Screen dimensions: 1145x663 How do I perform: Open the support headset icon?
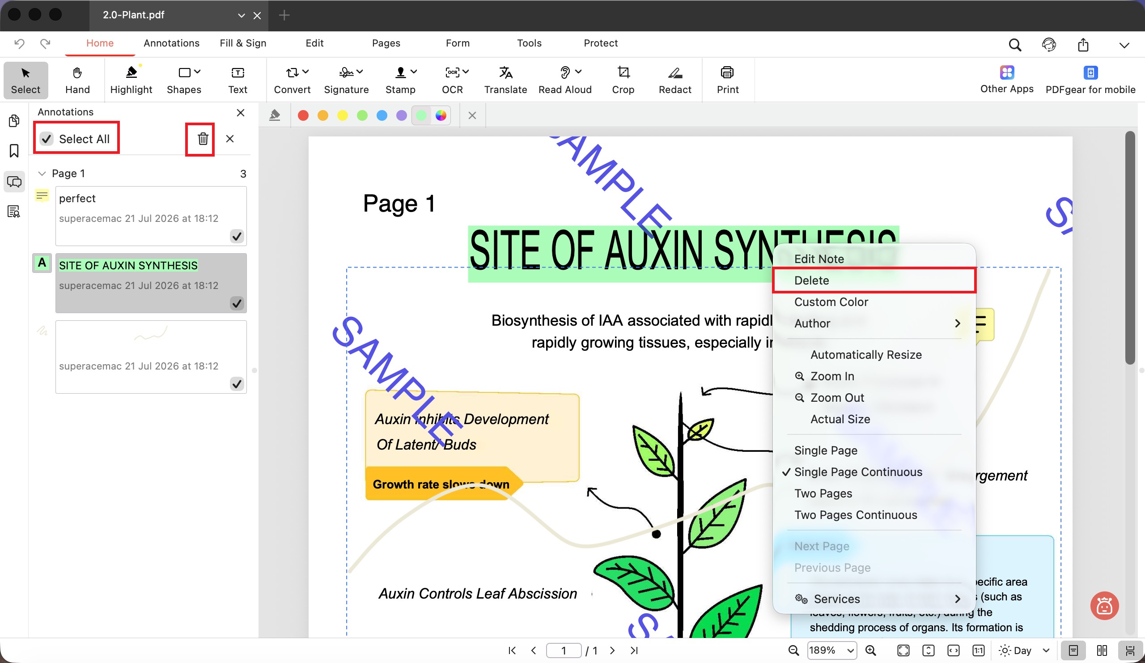point(1049,45)
